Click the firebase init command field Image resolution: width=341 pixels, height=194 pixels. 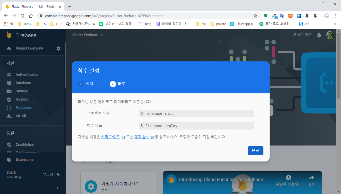(196, 114)
